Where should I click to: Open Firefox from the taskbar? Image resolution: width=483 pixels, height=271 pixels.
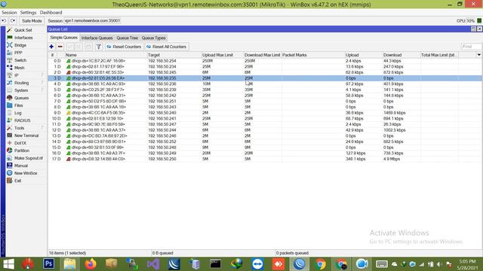(91, 264)
